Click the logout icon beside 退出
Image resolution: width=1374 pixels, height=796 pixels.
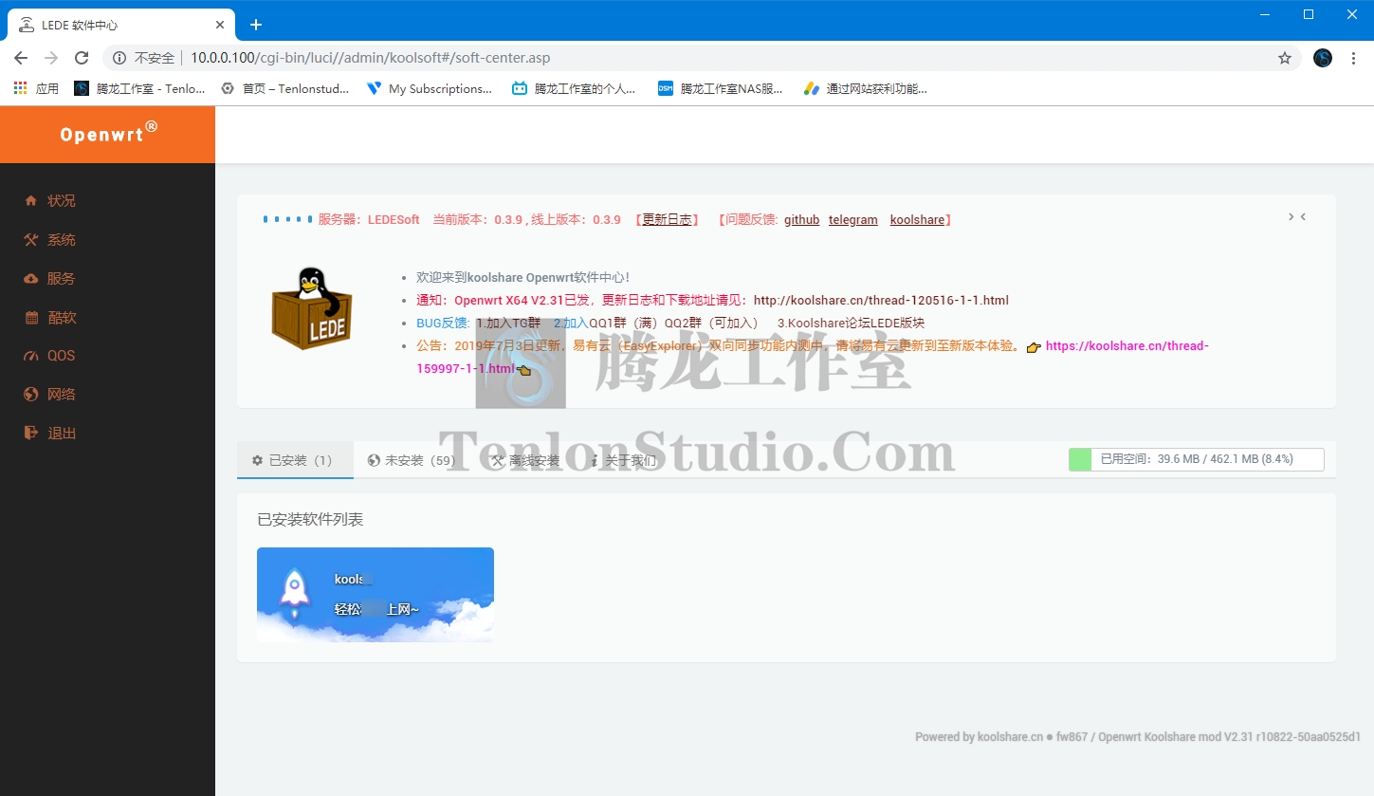pos(30,434)
